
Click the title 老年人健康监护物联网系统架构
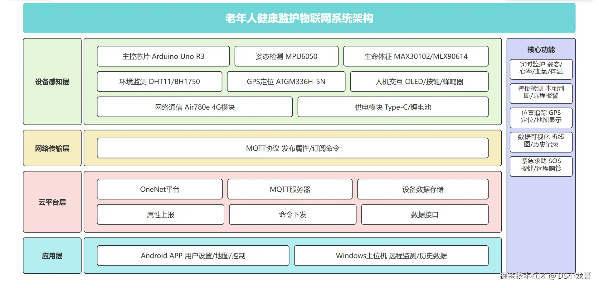[x=299, y=18]
